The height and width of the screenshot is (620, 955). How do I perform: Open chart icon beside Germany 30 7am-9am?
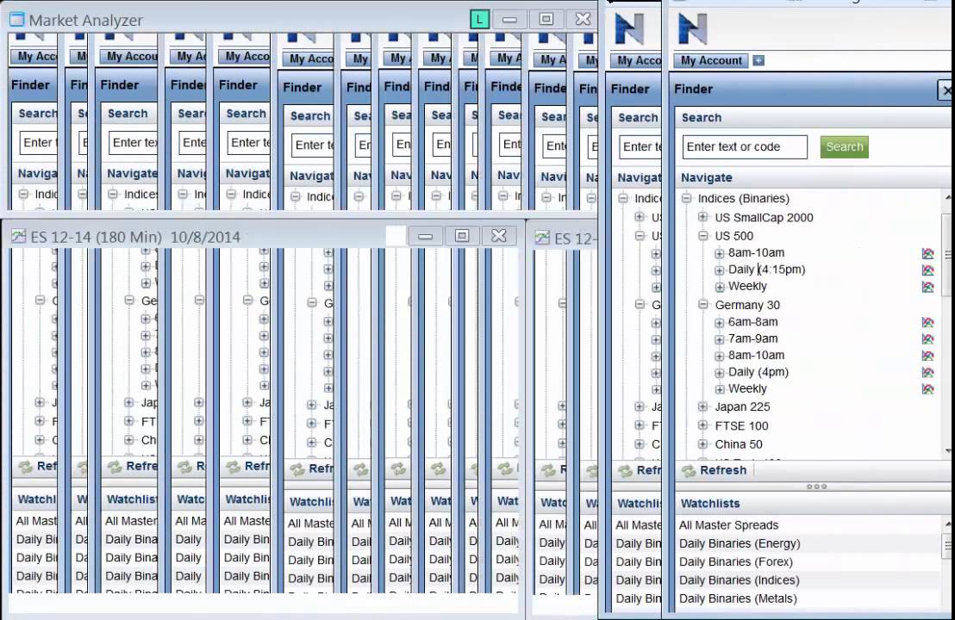(x=927, y=339)
